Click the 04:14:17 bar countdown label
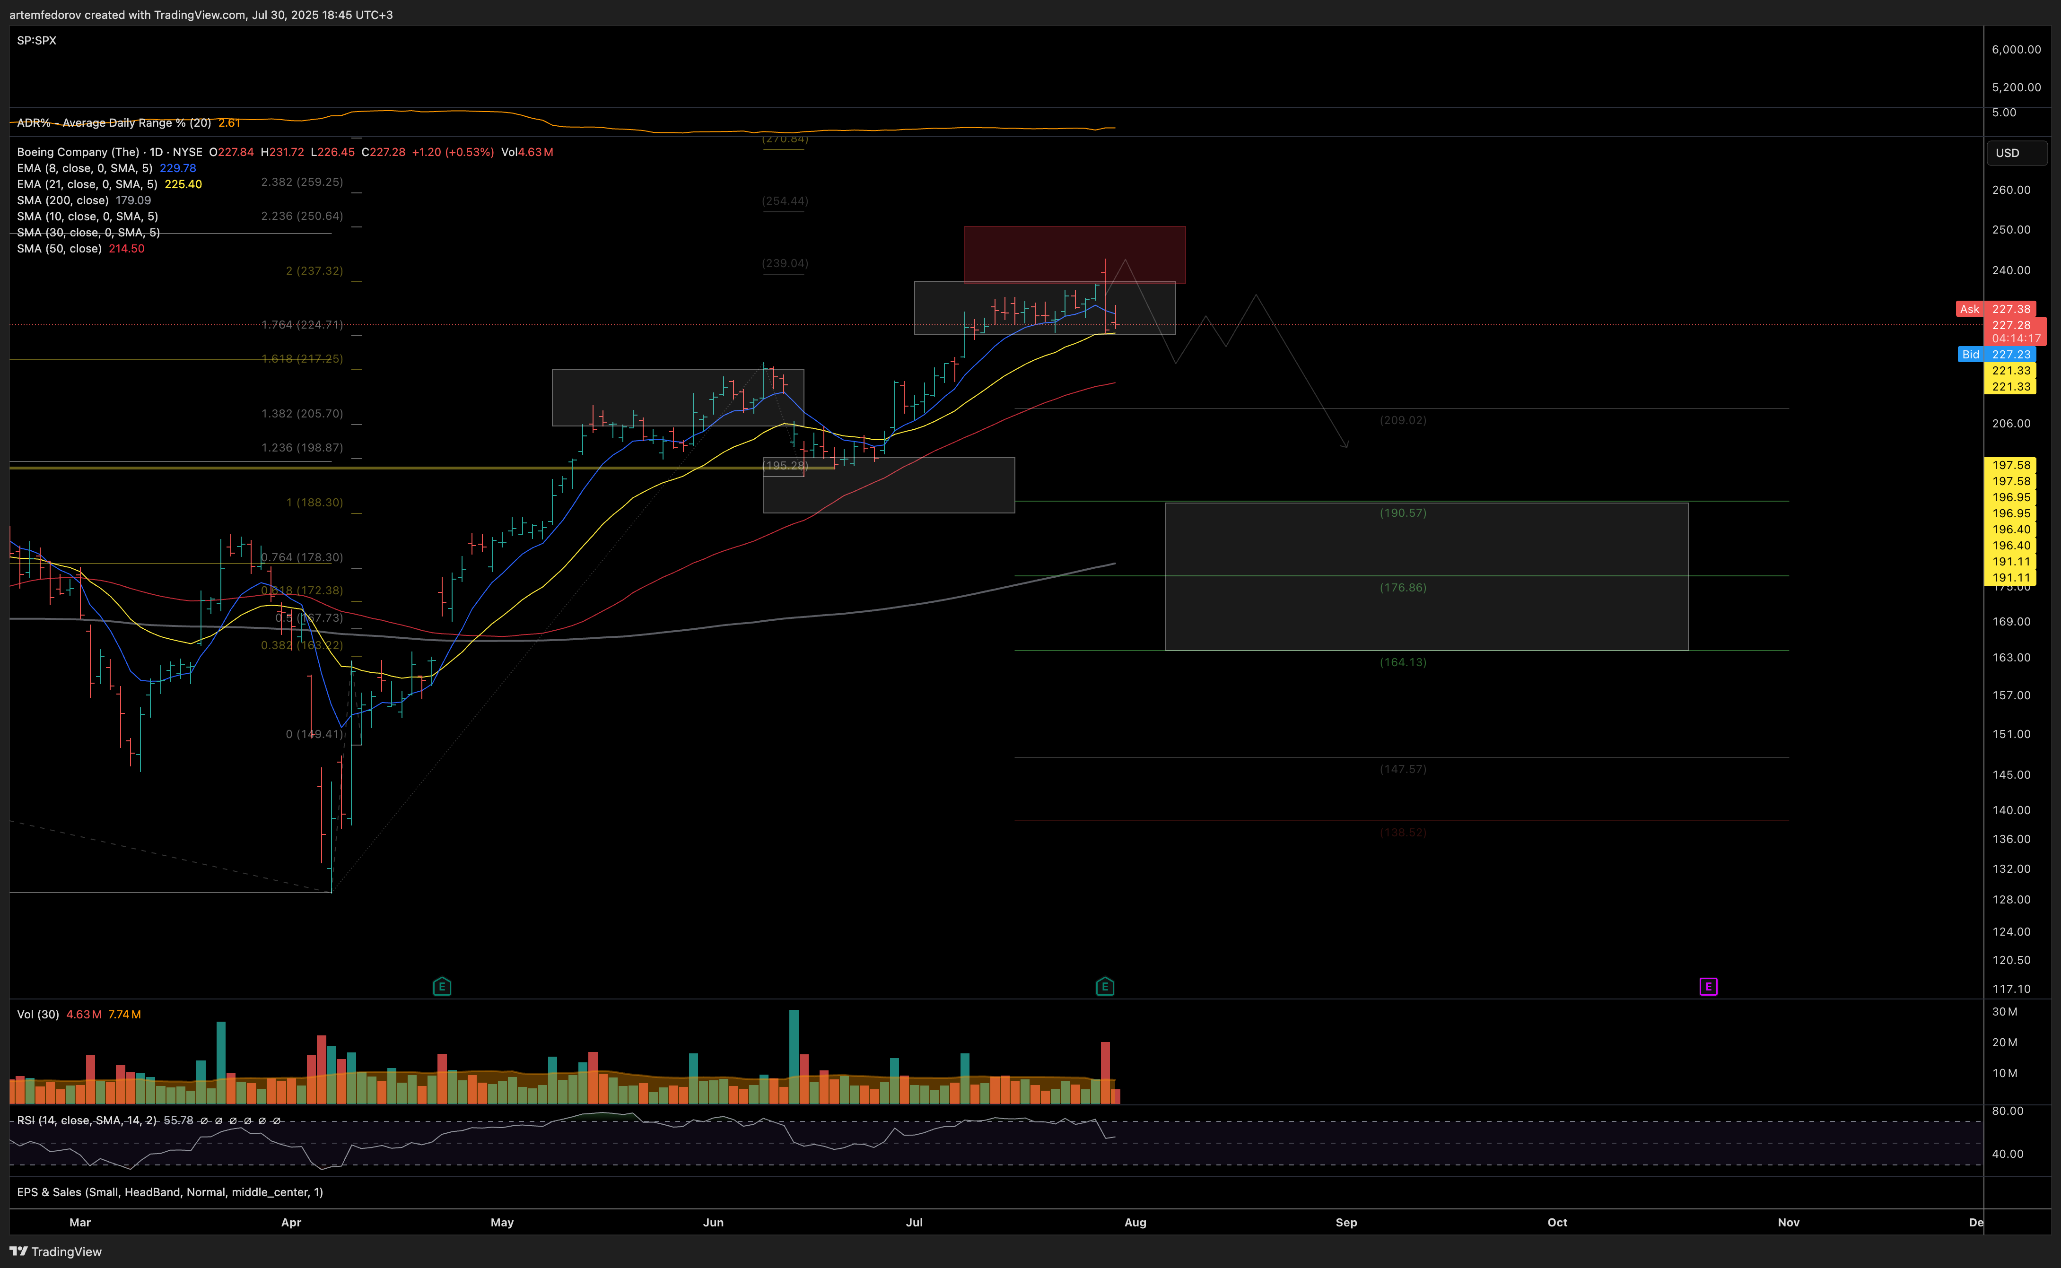2061x1268 pixels. [x=2016, y=339]
